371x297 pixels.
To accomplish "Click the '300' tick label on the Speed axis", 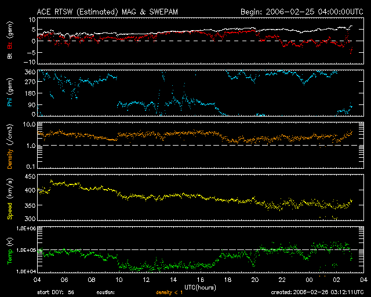I will (30, 218).
